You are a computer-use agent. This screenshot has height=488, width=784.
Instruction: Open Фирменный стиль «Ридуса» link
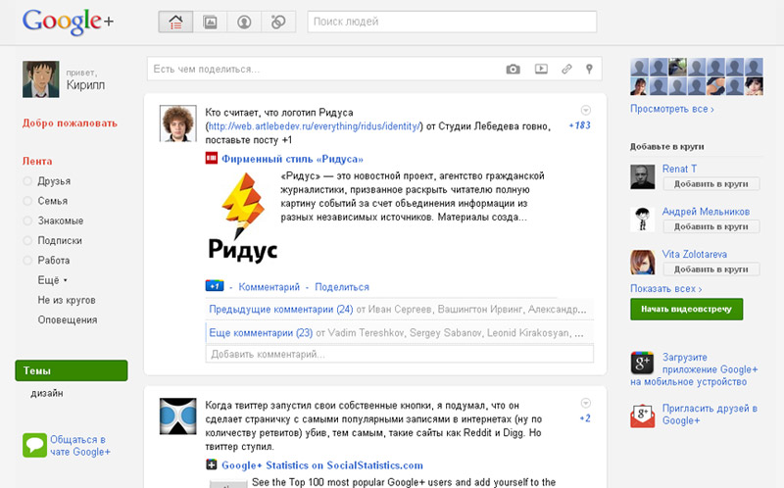292,159
